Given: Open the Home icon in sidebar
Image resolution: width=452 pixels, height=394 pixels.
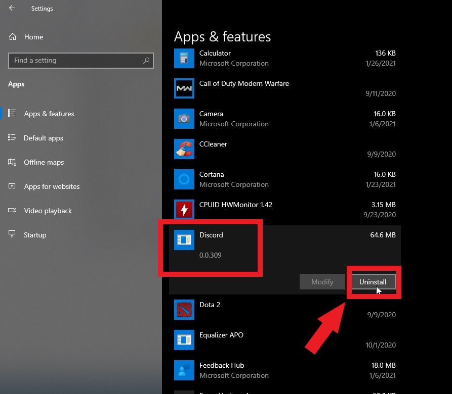Looking at the screenshot, I should pos(13,37).
